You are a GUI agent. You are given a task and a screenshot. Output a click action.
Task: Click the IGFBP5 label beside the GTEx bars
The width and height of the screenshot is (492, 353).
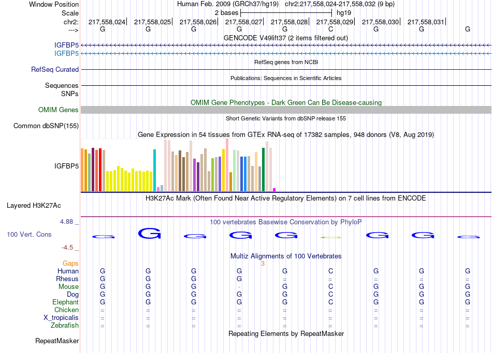point(66,166)
